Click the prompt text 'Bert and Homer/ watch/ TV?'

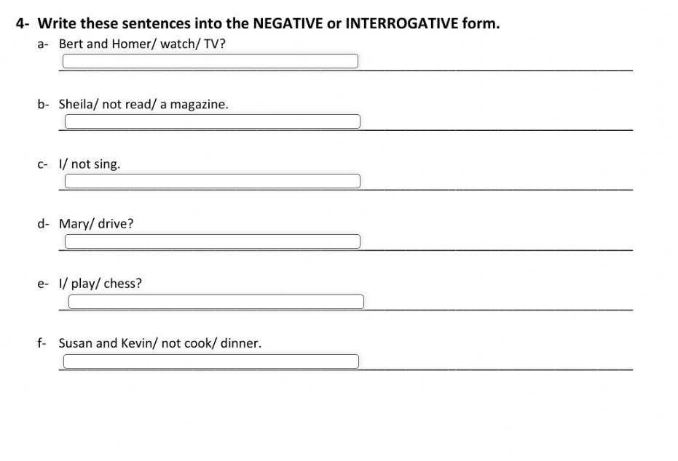click(x=142, y=44)
